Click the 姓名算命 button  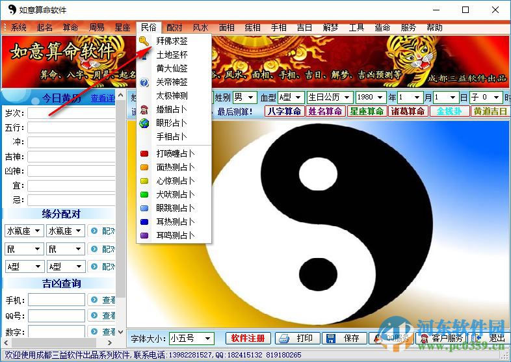[325, 111]
